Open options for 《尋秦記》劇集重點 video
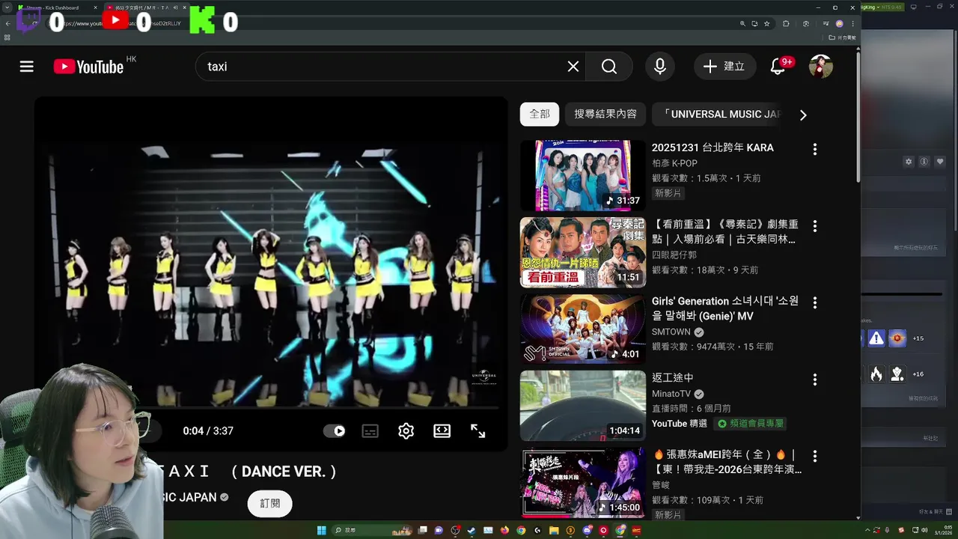 click(815, 225)
